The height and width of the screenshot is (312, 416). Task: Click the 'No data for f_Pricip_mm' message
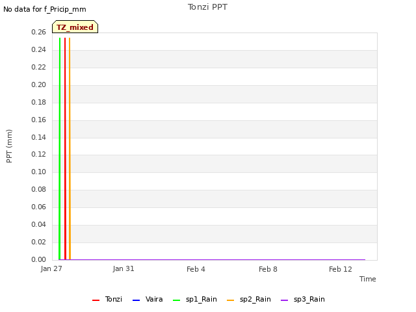point(45,9)
